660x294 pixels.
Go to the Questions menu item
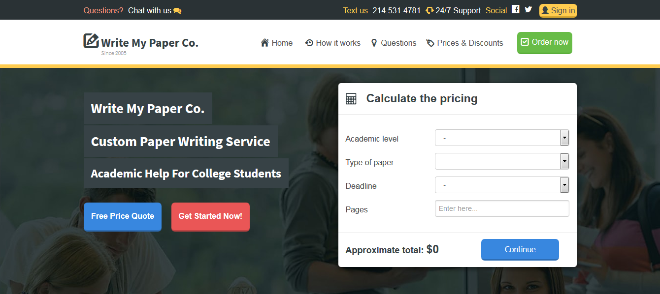pyautogui.click(x=394, y=43)
